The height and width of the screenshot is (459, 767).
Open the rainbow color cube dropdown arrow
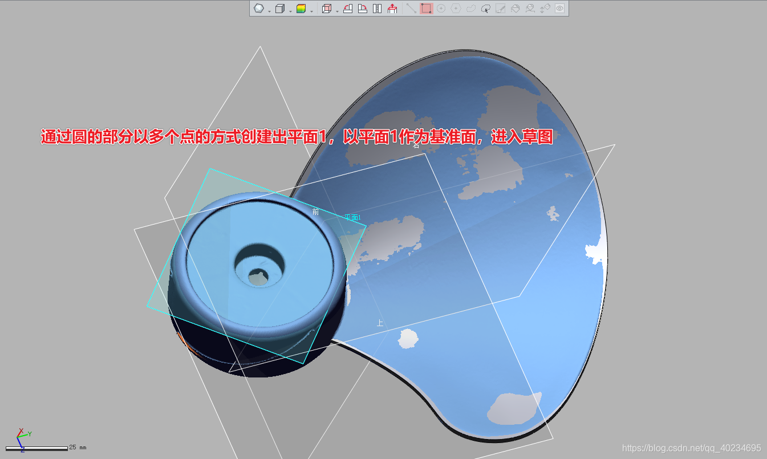tap(311, 11)
